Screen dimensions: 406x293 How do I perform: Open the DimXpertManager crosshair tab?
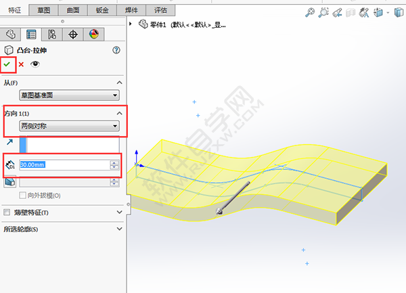pos(73,34)
